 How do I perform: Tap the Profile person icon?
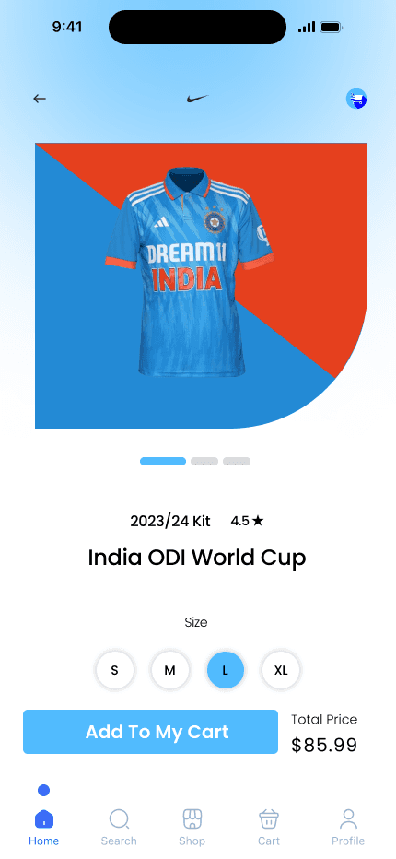pyautogui.click(x=348, y=819)
